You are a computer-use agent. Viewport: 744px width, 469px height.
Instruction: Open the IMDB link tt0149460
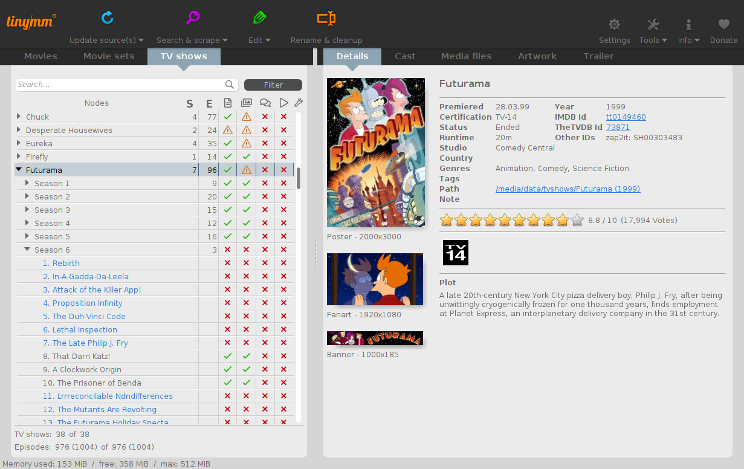click(626, 117)
